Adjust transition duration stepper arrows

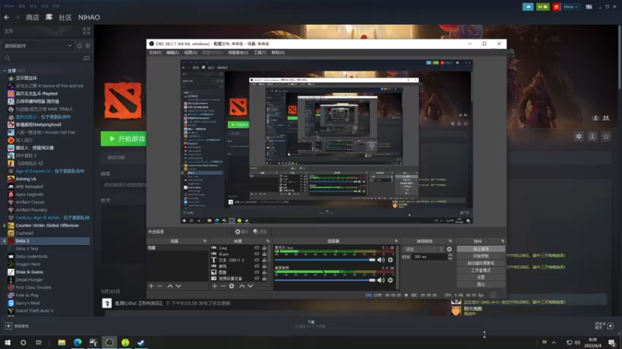450,257
